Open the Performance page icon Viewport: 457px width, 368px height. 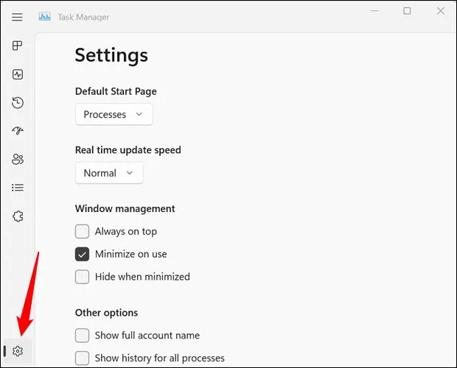18,74
